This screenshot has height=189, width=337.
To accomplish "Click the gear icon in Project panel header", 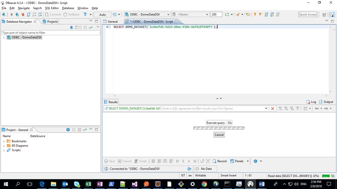I will click(68, 130).
